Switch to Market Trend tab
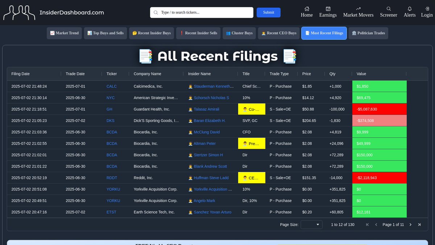Image resolution: width=435 pixels, height=245 pixels. point(65,33)
